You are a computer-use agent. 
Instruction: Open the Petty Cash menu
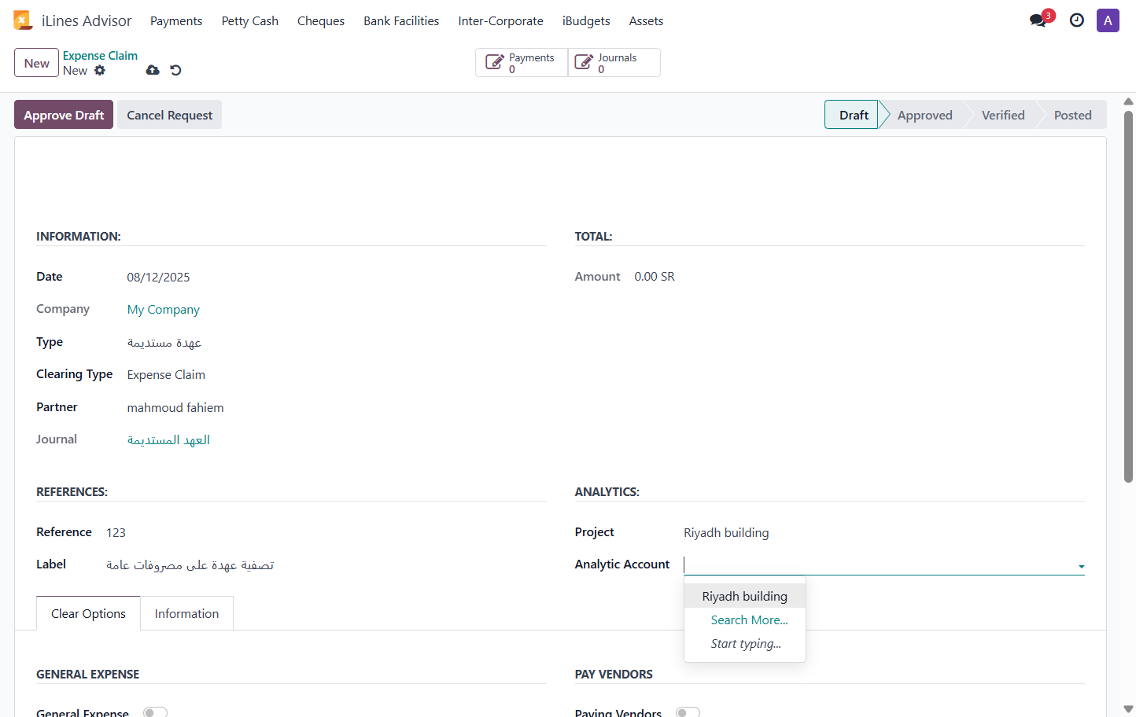point(250,20)
